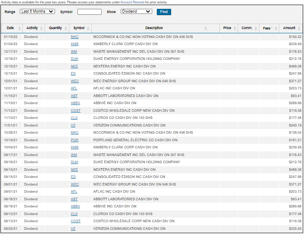Open the POR symbol link
This screenshot has width=304, height=234.
(x=74, y=140)
